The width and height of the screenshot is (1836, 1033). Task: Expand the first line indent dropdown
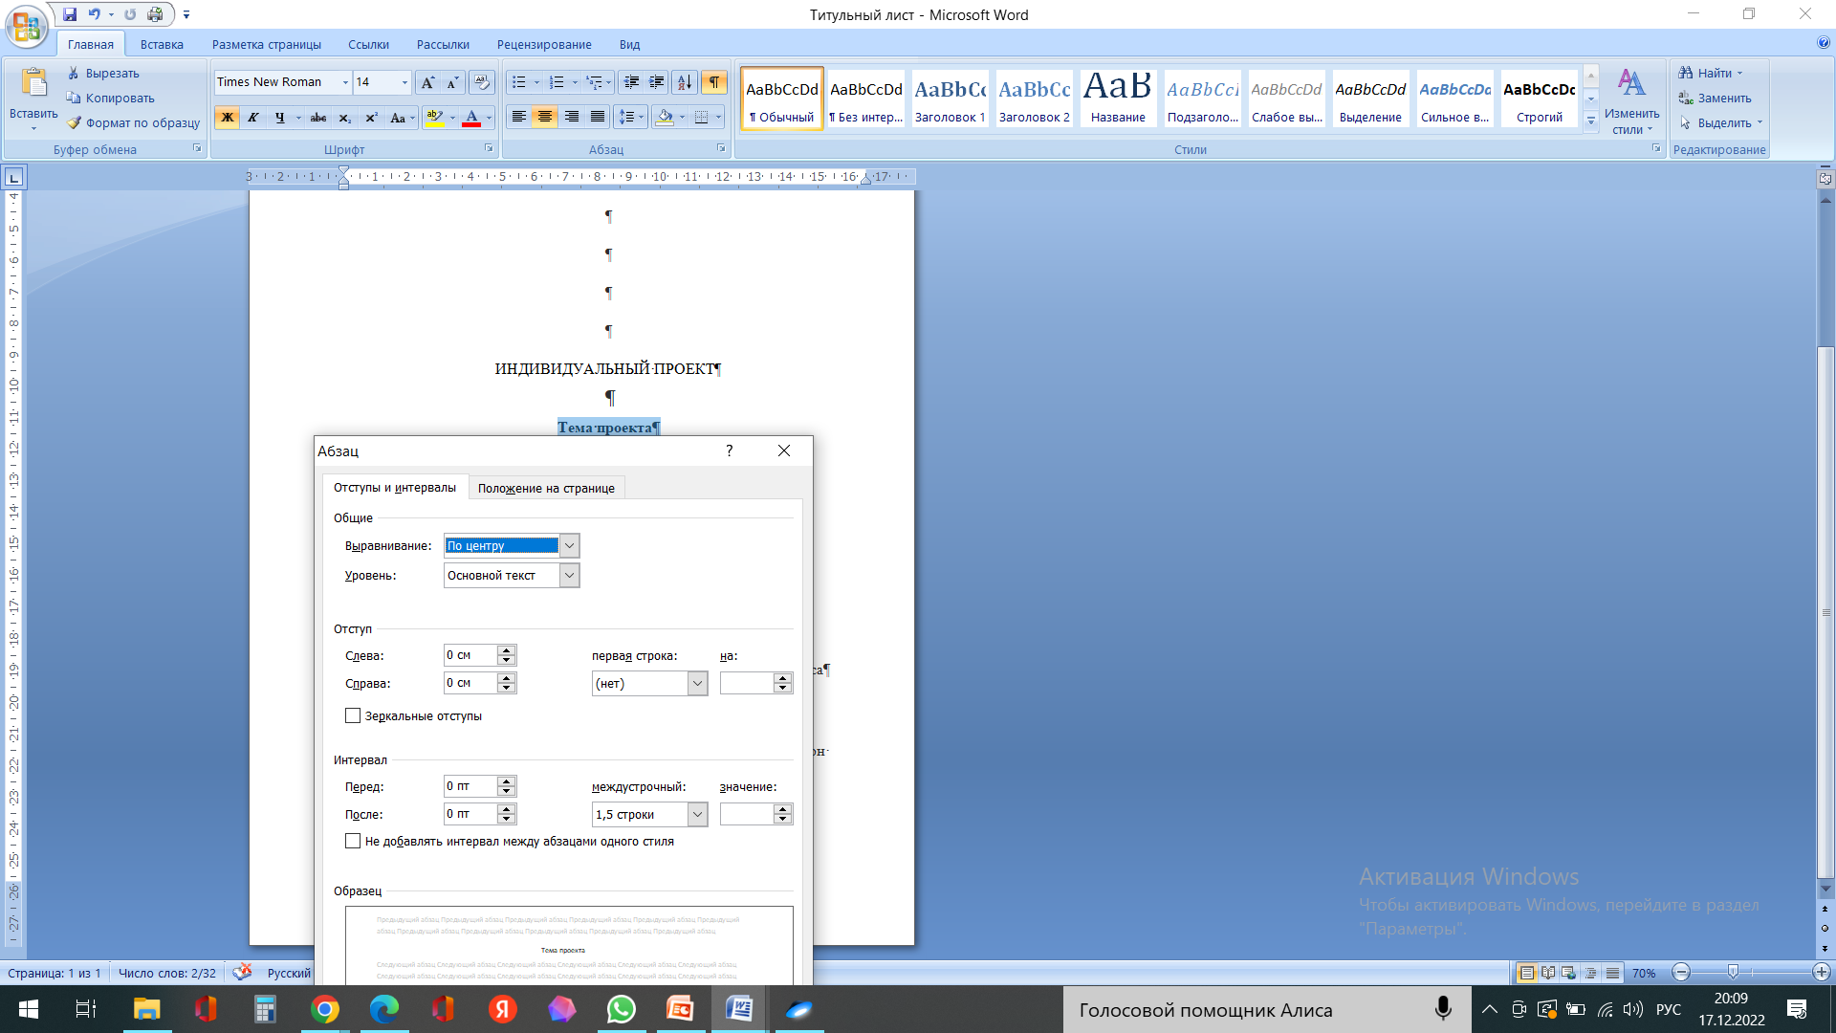(x=697, y=683)
